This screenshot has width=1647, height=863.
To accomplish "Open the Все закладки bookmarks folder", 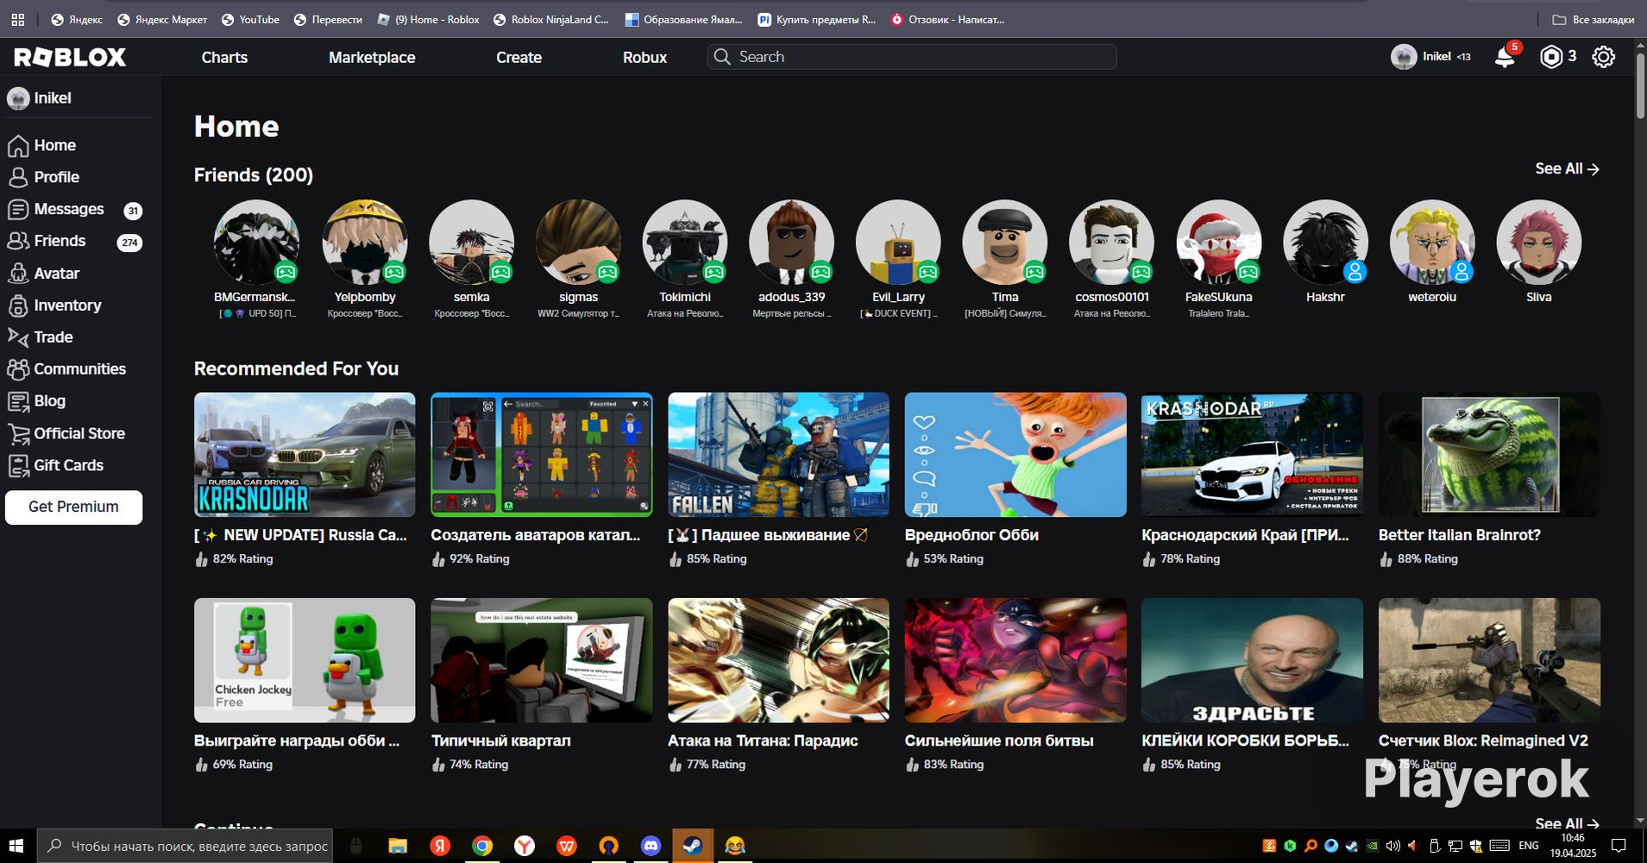I will coord(1594,19).
